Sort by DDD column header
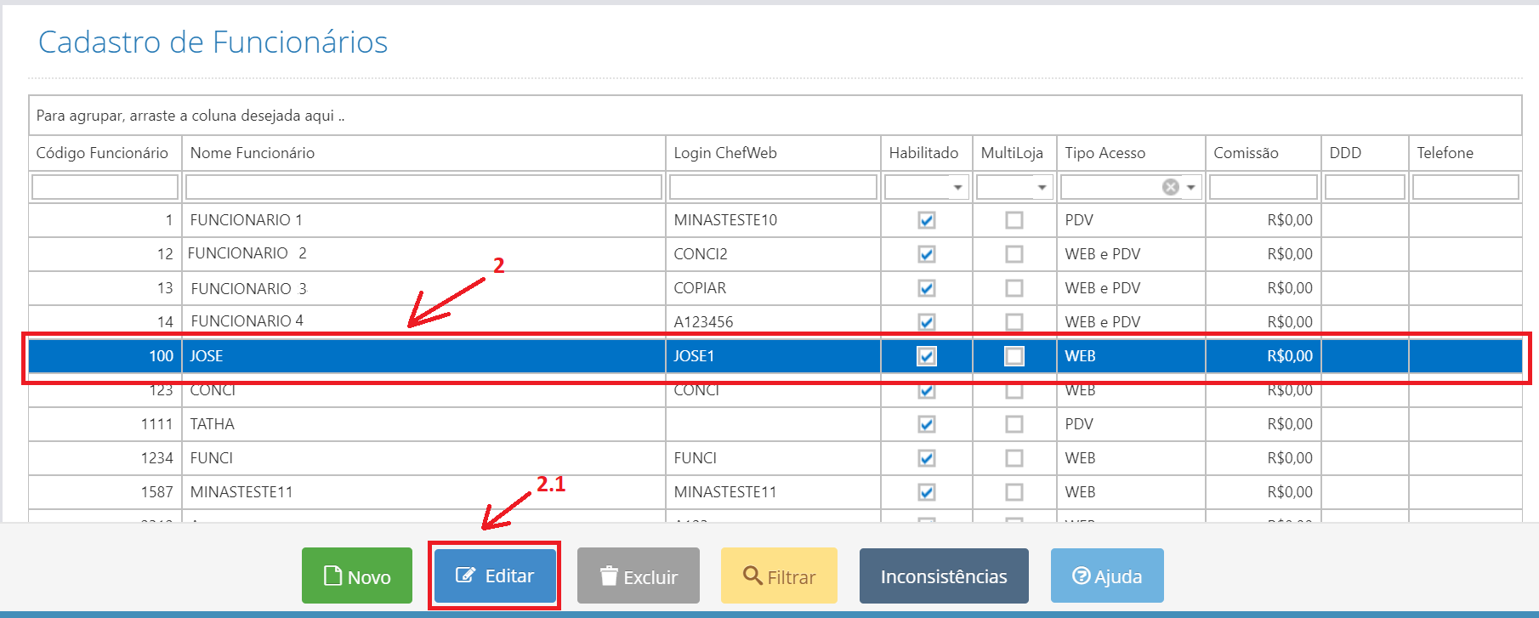Image resolution: width=1539 pixels, height=618 pixels. pos(1365,153)
